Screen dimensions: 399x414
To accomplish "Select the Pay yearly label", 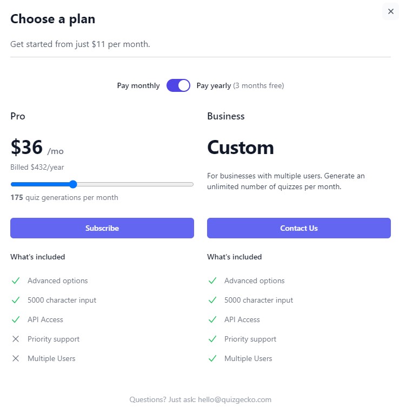I will 214,85.
